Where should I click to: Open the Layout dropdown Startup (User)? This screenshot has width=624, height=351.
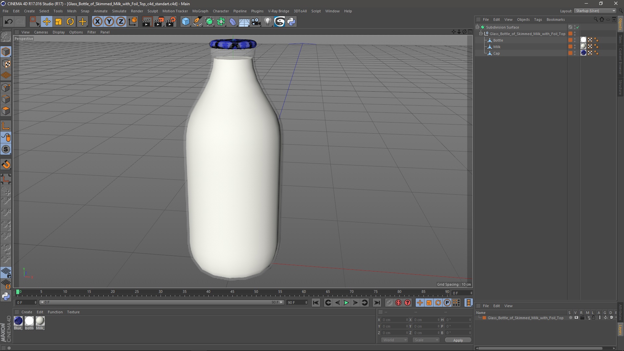(595, 11)
